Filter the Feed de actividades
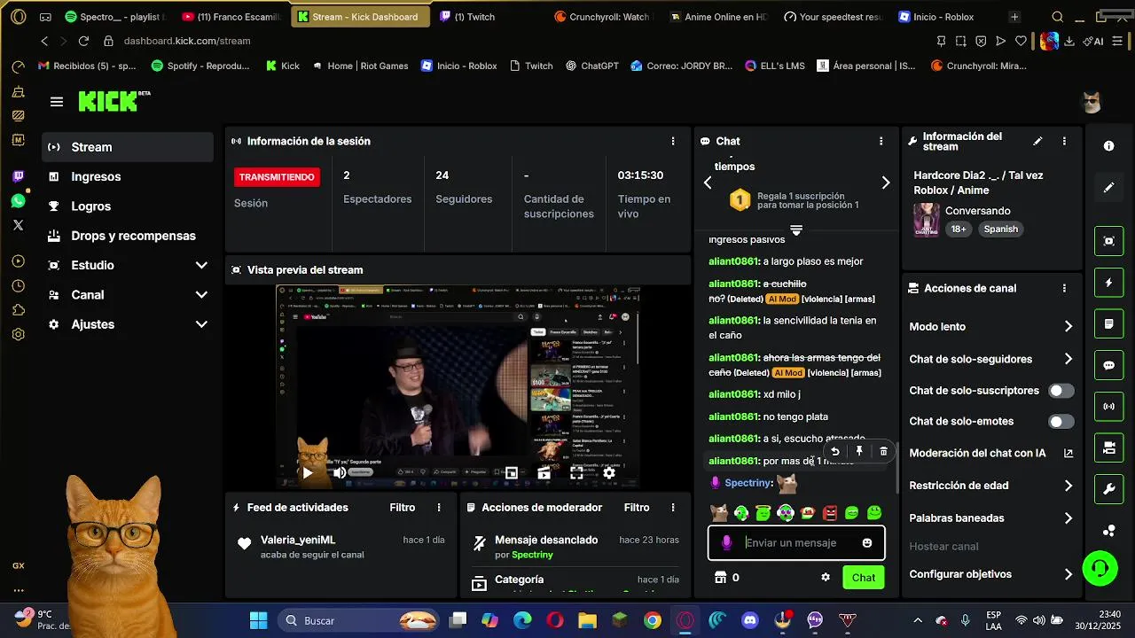Viewport: 1135px width, 638px height. 403,508
